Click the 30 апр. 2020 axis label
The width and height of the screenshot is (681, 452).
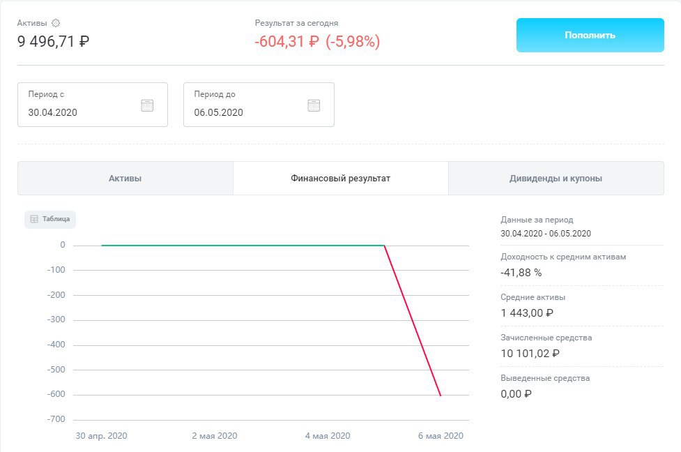pos(101,436)
